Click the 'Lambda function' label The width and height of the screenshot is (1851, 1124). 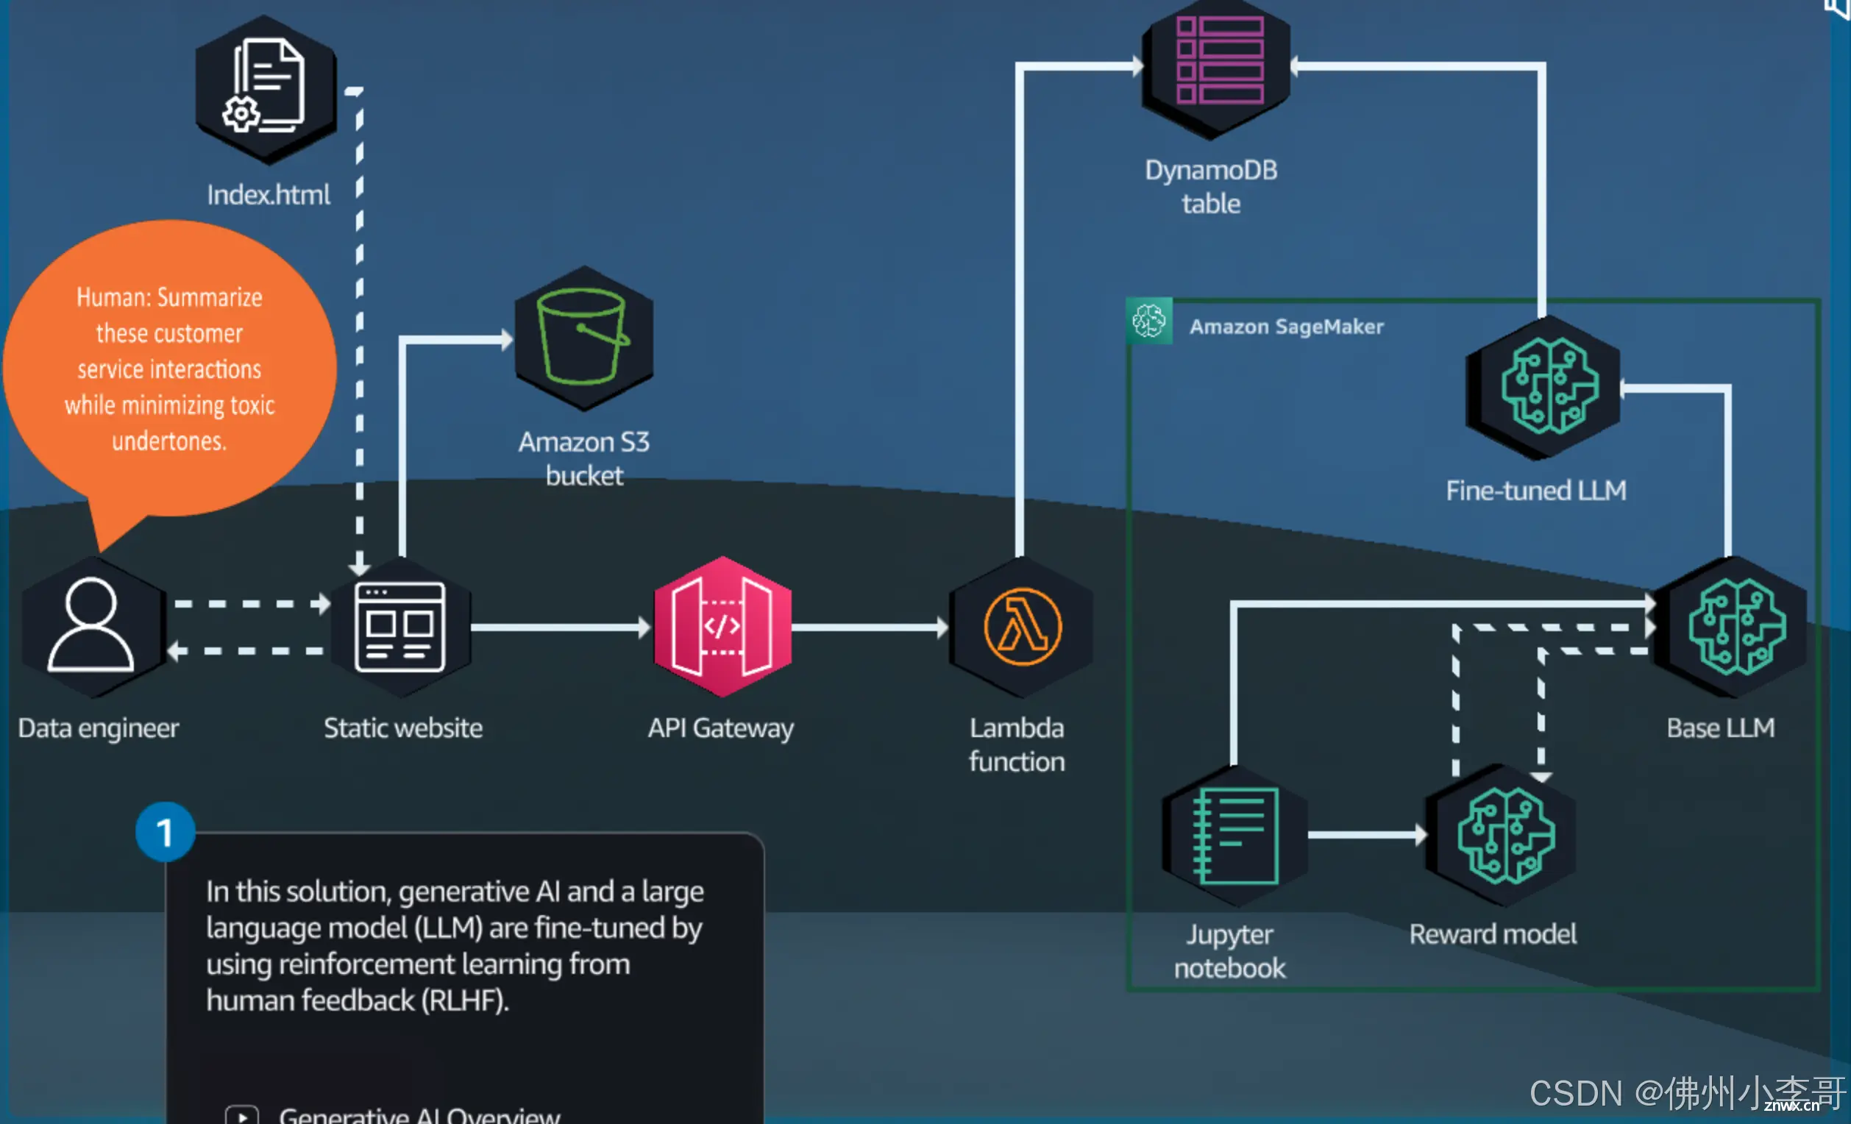click(x=1017, y=744)
